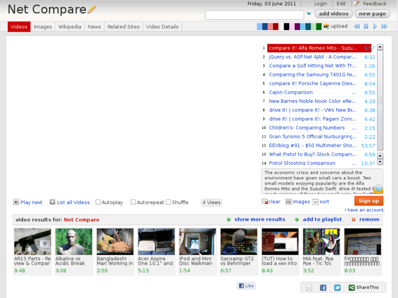The height and width of the screenshot is (298, 398).
Task: Click the 4 Views counter
Action: click(x=211, y=202)
